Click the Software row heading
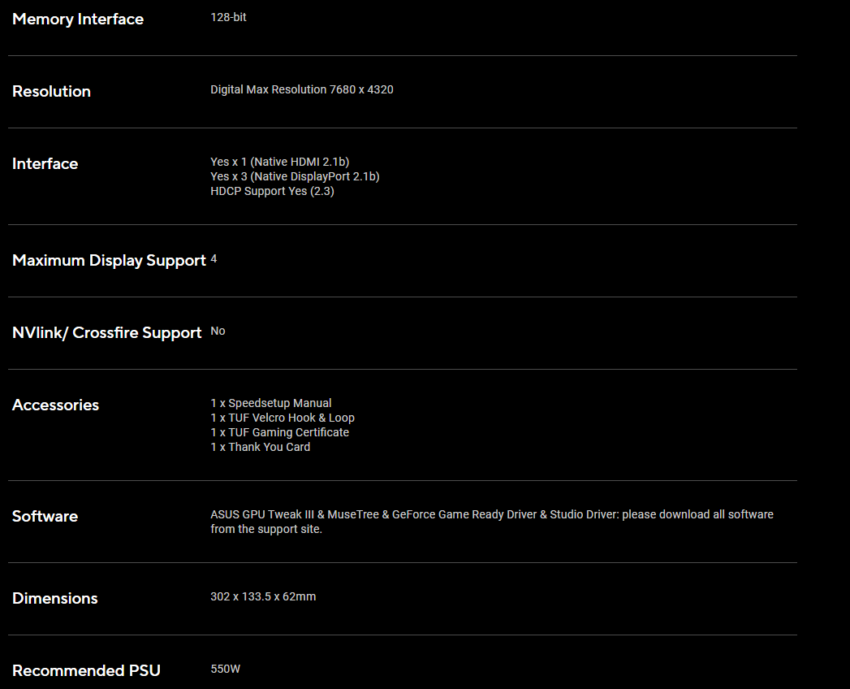 [x=45, y=517]
